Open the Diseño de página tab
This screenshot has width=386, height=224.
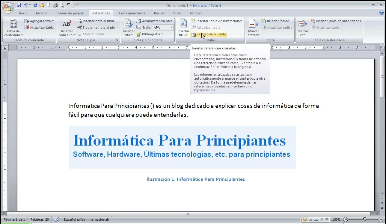pos(70,13)
